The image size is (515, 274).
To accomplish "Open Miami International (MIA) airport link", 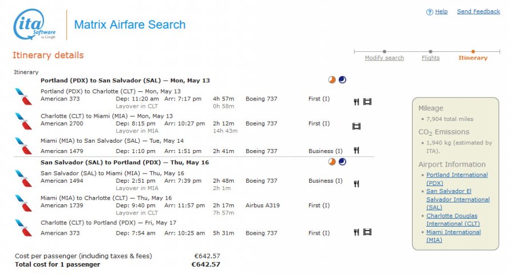I will pyautogui.click(x=453, y=236).
